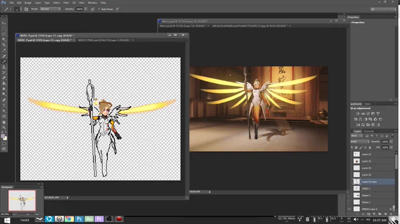The height and width of the screenshot is (224, 400).
Task: Add a Brightness/Contrast adjustment
Action: (x=358, y=113)
